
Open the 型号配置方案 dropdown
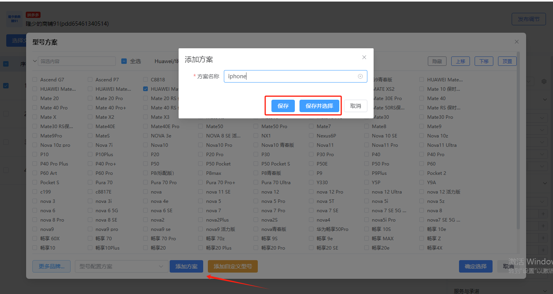point(121,266)
